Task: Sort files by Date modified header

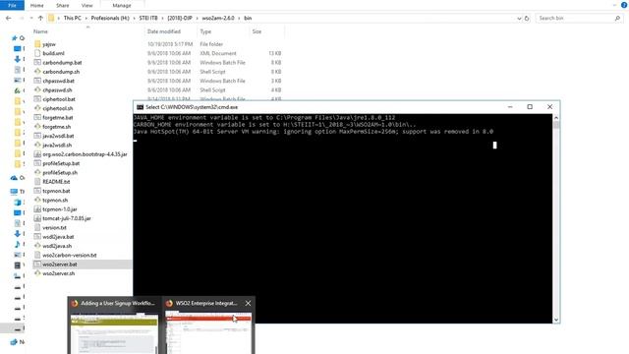Action: (164, 31)
